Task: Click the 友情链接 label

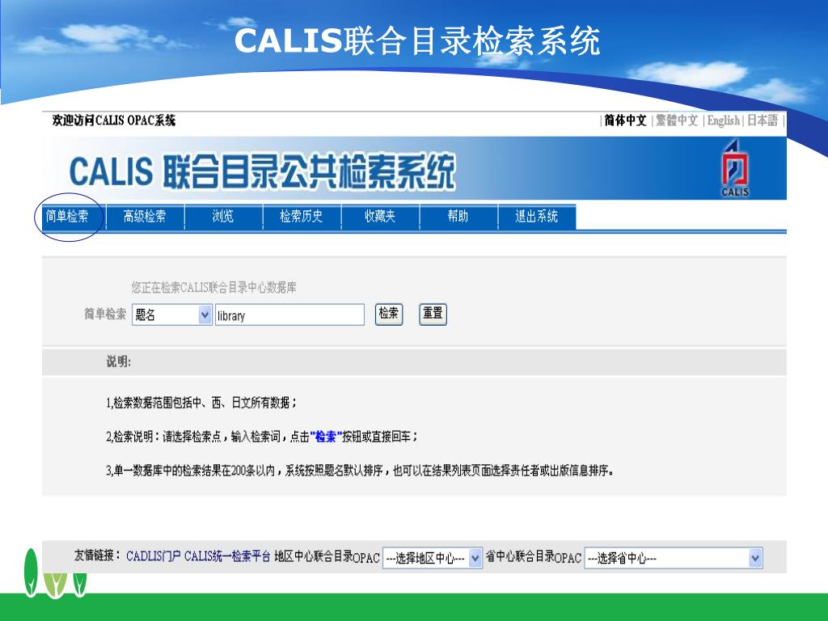Action: coord(97,556)
